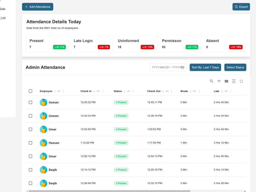
Task: Click the date range input field
Action: coord(168,67)
